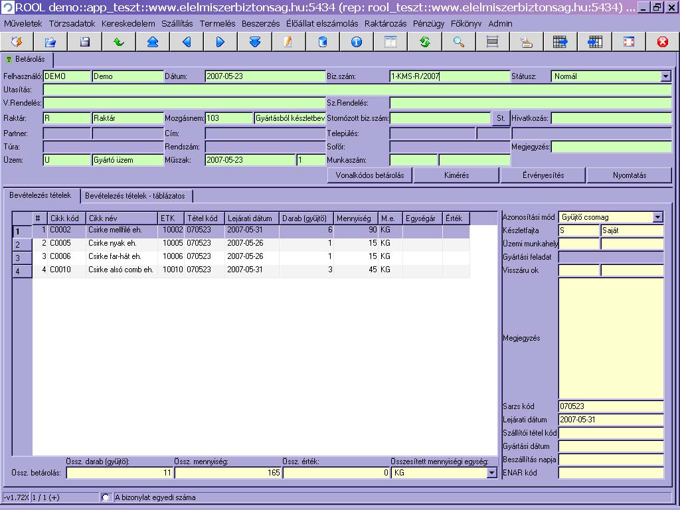Open the Összesített mennyiségi egység dropdown

(491, 473)
